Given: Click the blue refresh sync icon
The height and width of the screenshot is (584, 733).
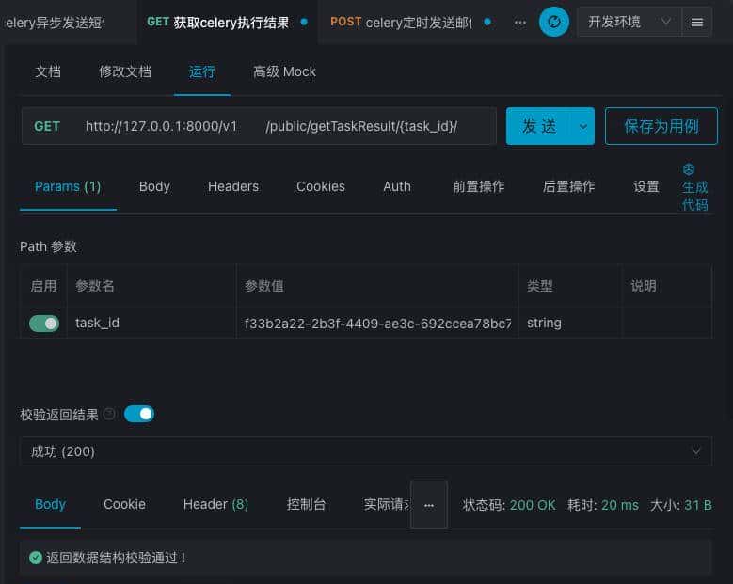Looking at the screenshot, I should (x=553, y=22).
